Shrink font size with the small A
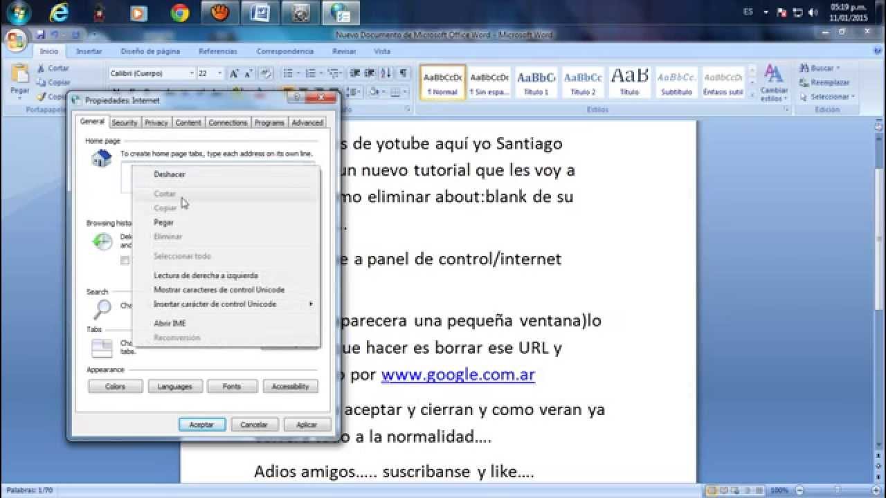886x498 pixels. tap(248, 73)
